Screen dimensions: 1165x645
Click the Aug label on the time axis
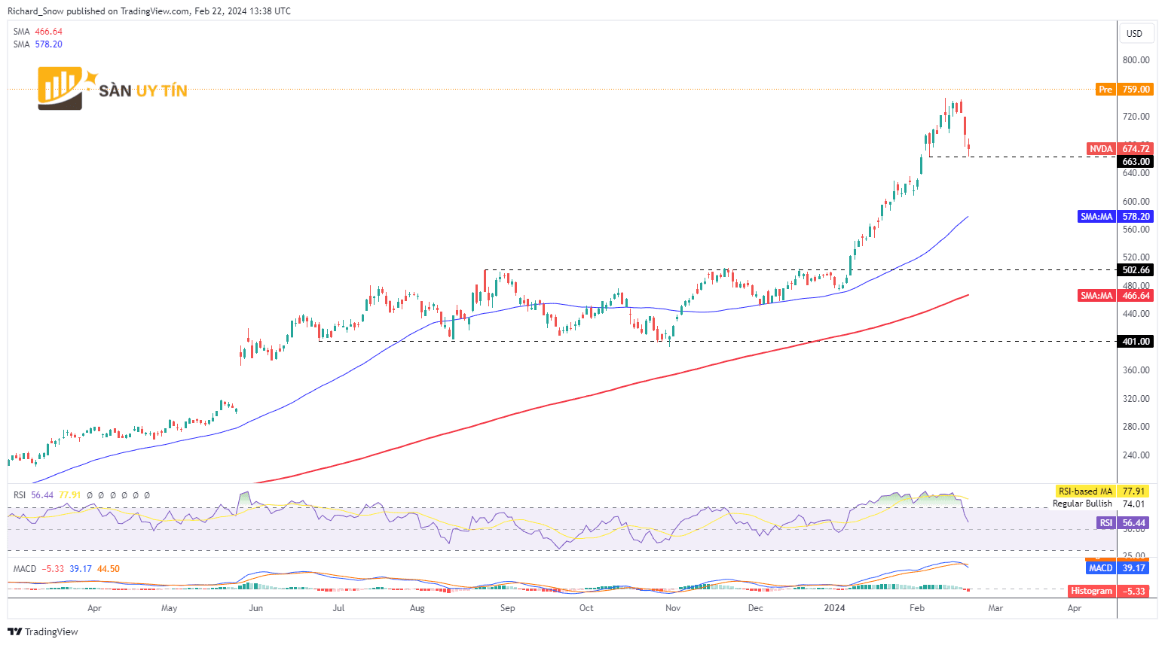[417, 608]
